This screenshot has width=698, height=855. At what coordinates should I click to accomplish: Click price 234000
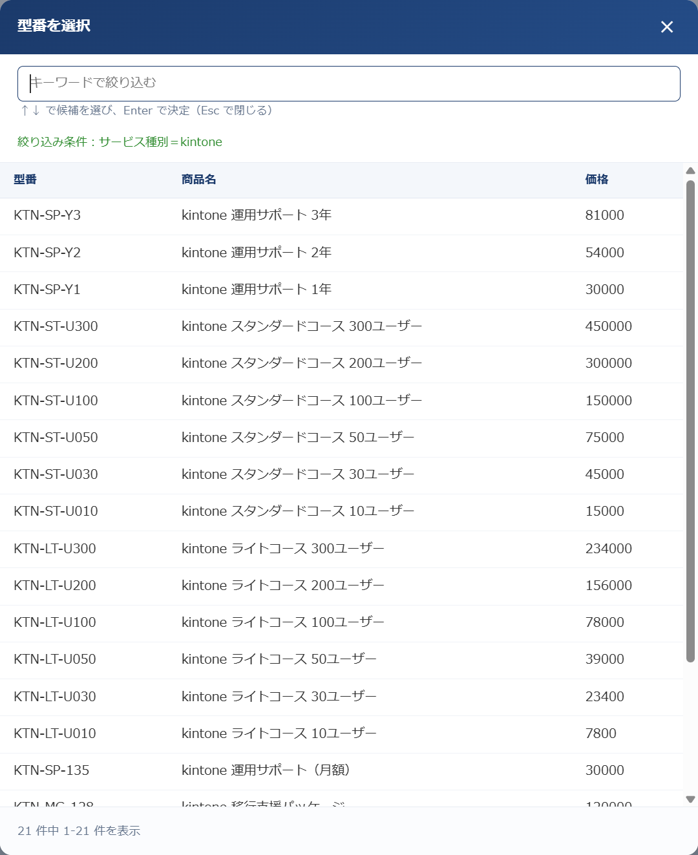pyautogui.click(x=609, y=549)
